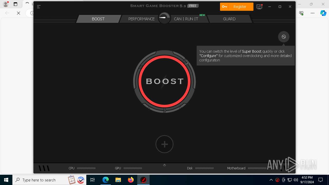This screenshot has height=185, width=329.
Task: Open File Explorer from the taskbar
Action: pos(118,180)
